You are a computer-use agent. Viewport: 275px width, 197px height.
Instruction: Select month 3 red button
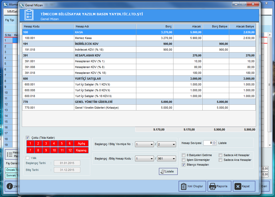click(x=46, y=143)
